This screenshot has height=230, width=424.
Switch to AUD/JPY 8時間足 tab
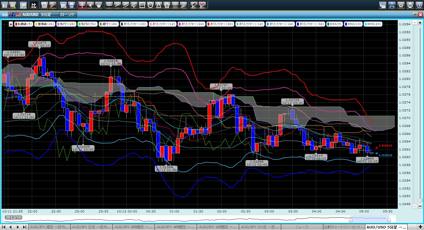coord(134,227)
